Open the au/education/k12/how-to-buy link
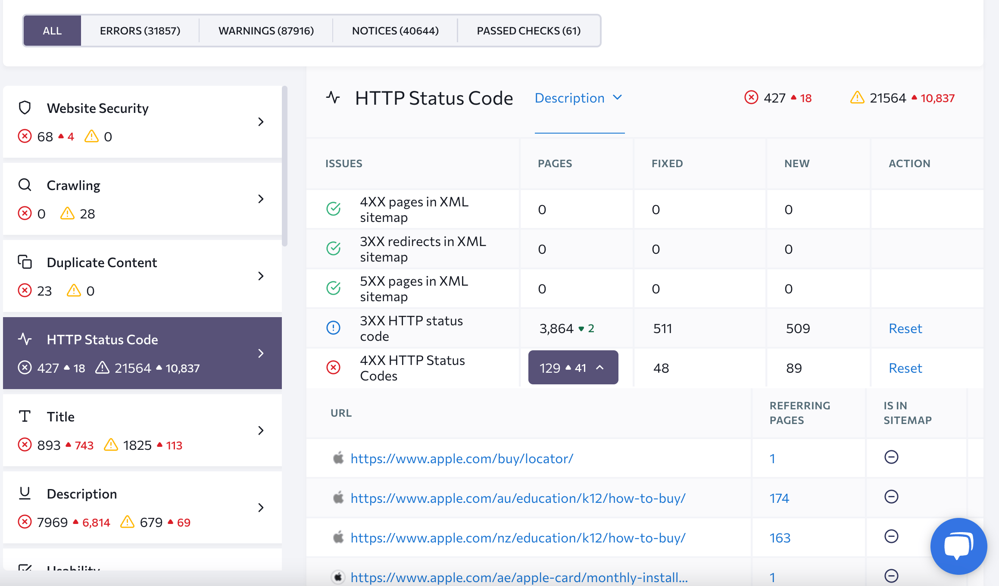999x586 pixels. 518,498
